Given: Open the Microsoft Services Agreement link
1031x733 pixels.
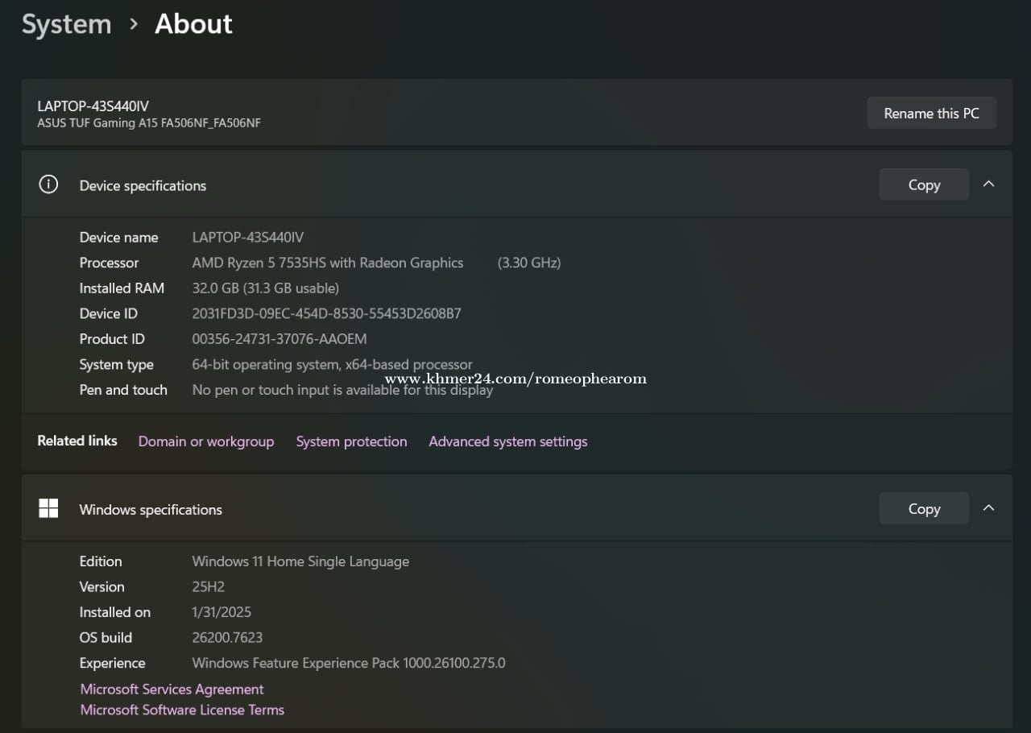Looking at the screenshot, I should (x=172, y=690).
